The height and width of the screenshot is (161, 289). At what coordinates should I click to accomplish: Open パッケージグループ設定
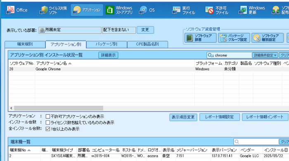click(234, 38)
